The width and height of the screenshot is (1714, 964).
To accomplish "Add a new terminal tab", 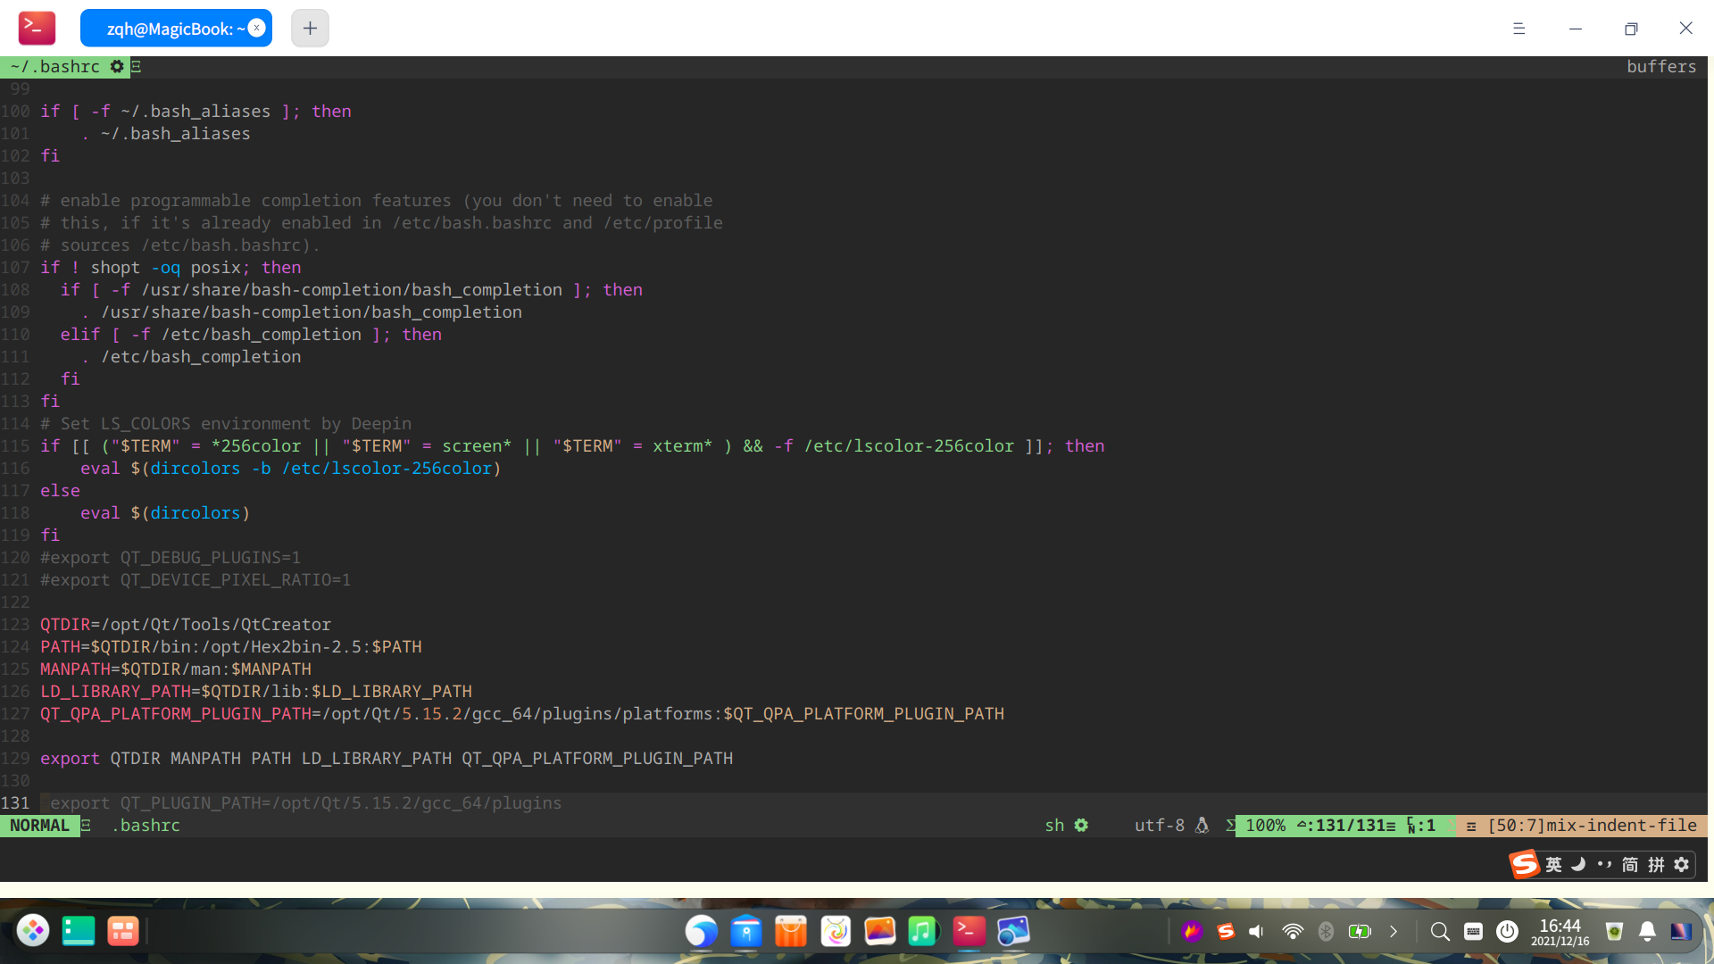I will pyautogui.click(x=310, y=28).
